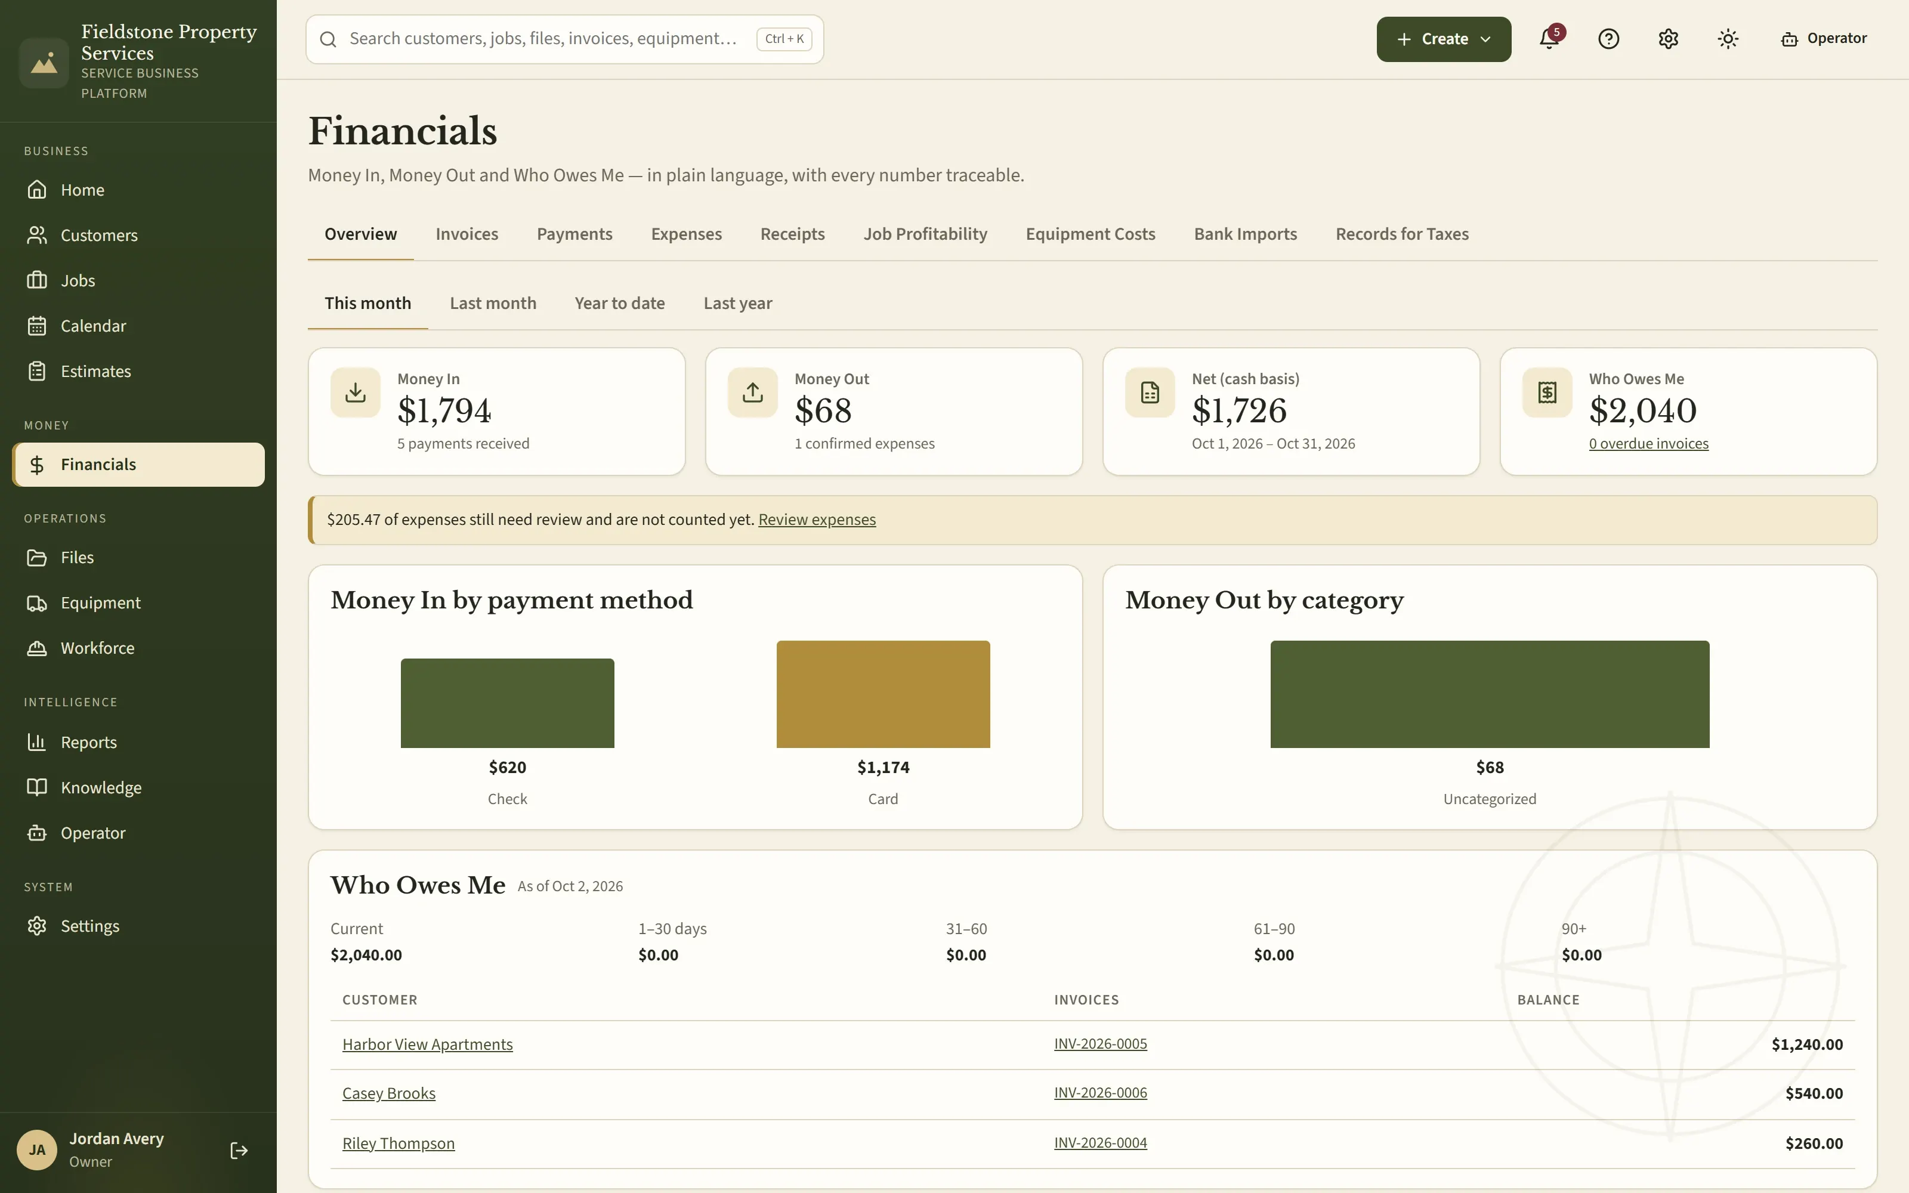
Task: Open the help question-mark icon
Action: [1608, 39]
